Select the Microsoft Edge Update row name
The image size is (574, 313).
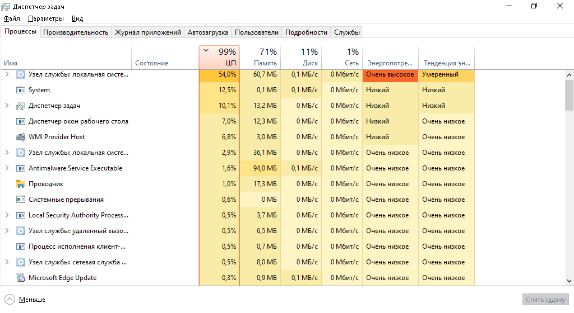coord(63,278)
